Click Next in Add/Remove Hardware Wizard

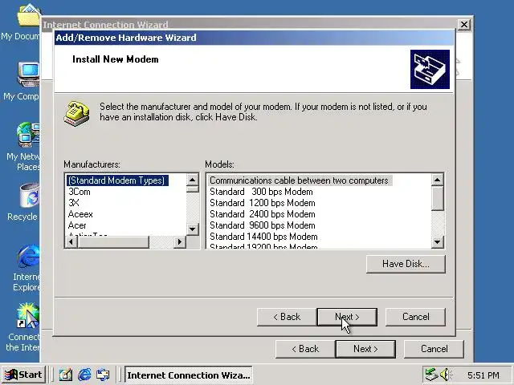tap(347, 317)
